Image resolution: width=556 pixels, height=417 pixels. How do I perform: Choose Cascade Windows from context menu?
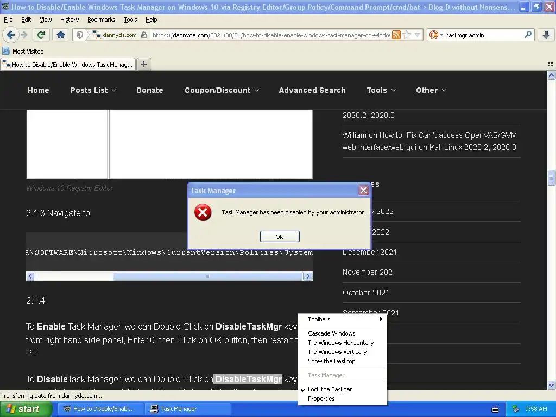coord(342,333)
